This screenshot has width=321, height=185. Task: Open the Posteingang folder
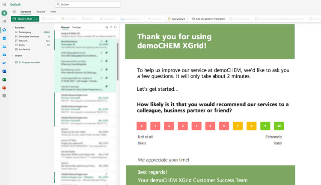[x=25, y=32]
